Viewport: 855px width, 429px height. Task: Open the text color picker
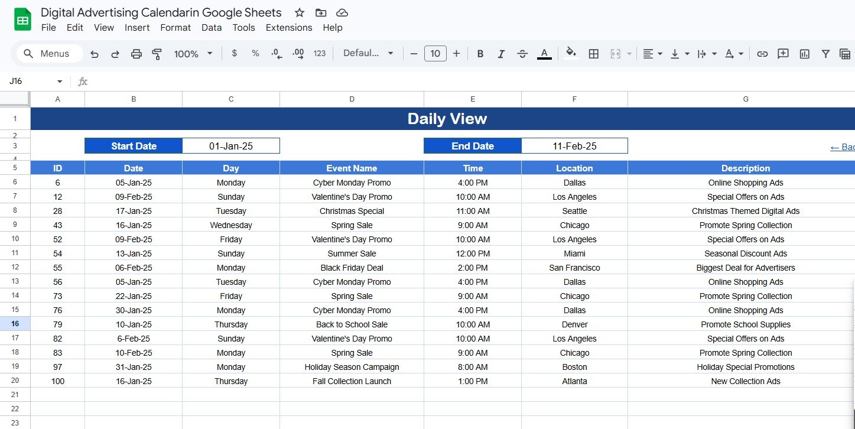pyautogui.click(x=544, y=54)
